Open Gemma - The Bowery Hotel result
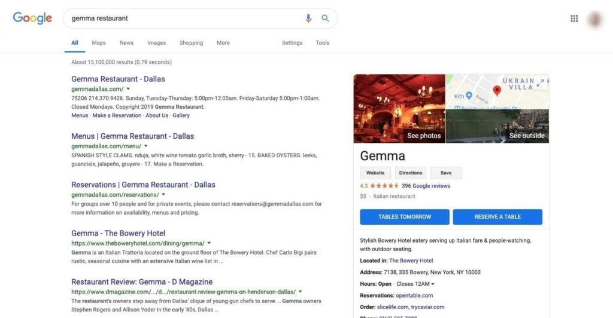 point(118,233)
